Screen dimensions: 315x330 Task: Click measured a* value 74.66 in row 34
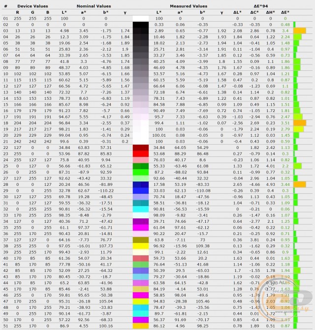[180, 221]
